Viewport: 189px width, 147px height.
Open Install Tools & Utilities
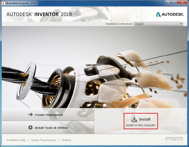[48, 128]
